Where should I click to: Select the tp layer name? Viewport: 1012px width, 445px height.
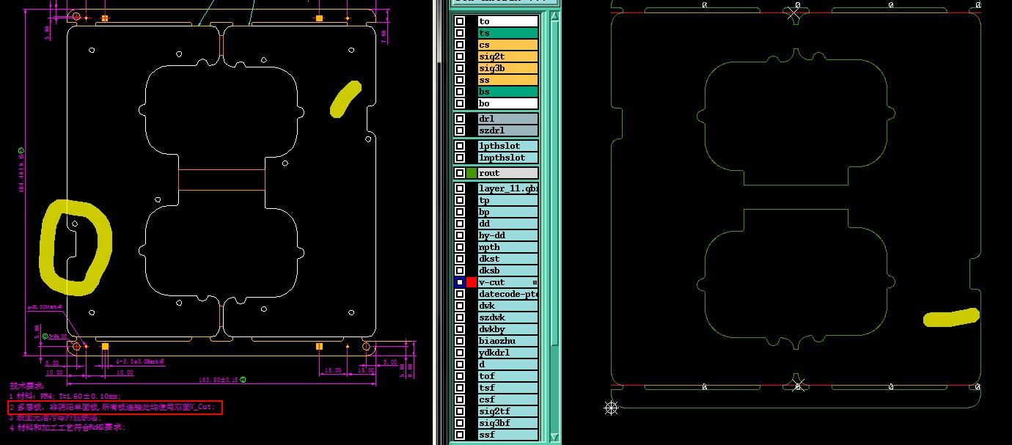click(507, 200)
